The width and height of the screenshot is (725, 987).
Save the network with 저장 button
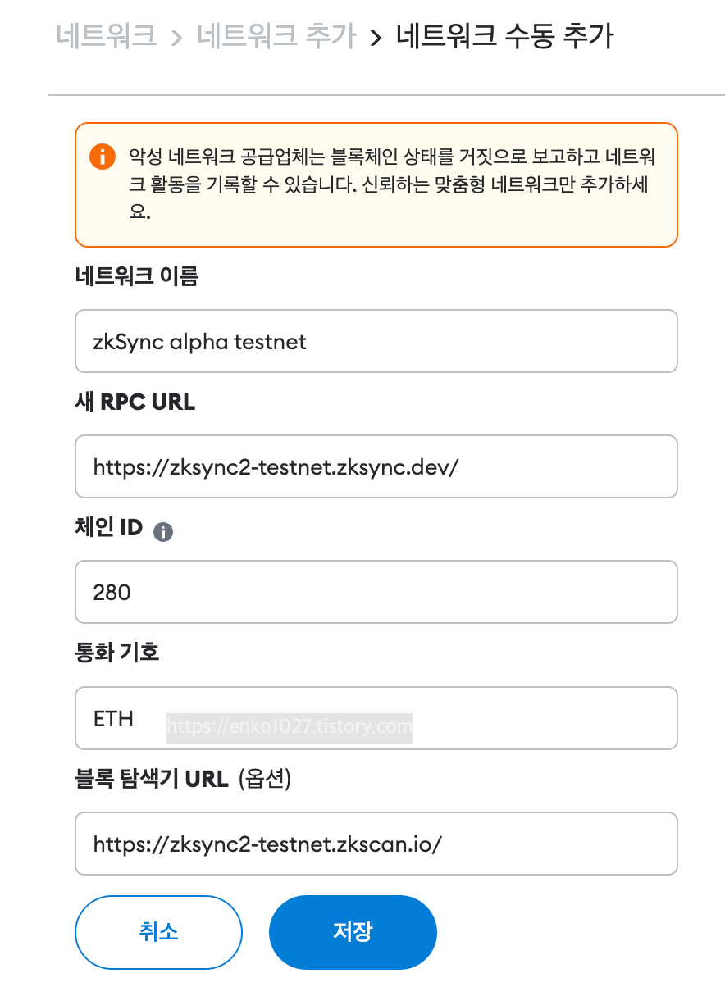pyautogui.click(x=353, y=932)
